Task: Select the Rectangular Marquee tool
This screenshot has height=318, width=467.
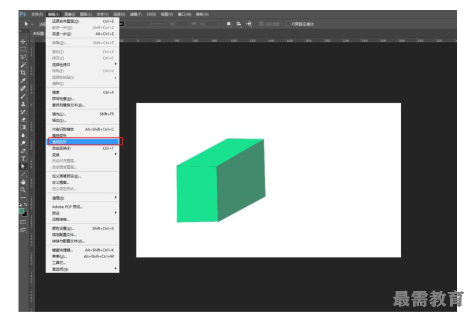Action: [x=23, y=50]
